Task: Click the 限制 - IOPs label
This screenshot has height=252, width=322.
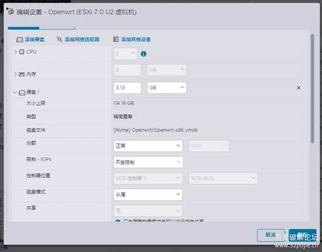Action: click(39, 159)
